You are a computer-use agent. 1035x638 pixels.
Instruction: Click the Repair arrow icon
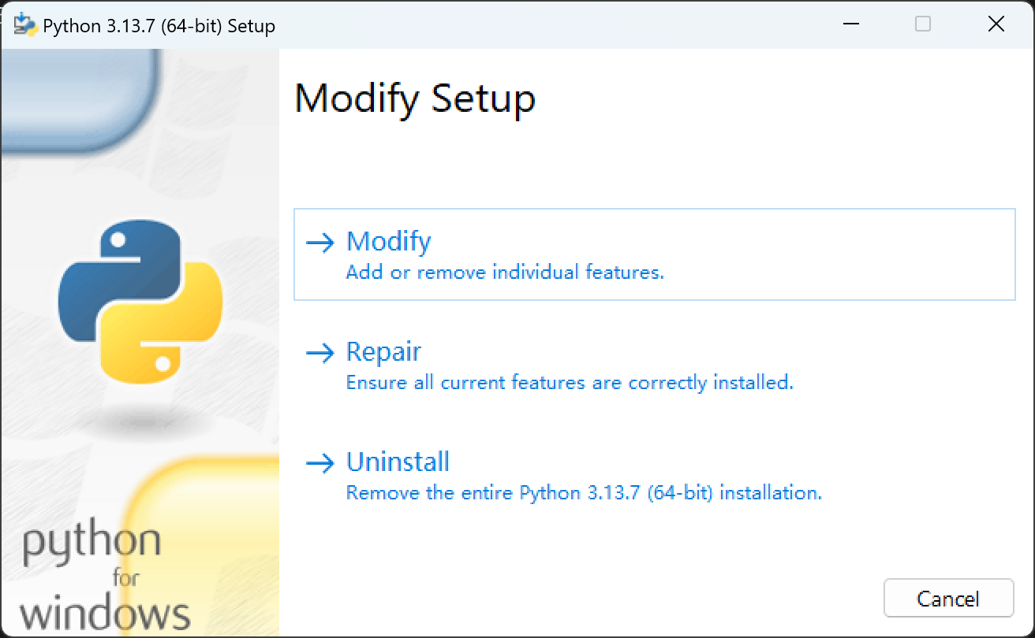pyautogui.click(x=322, y=354)
